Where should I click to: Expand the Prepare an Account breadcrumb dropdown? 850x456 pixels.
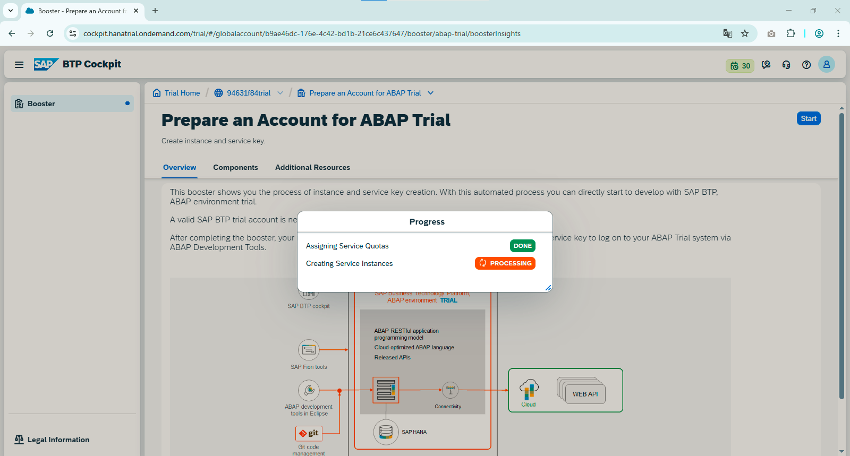click(431, 93)
